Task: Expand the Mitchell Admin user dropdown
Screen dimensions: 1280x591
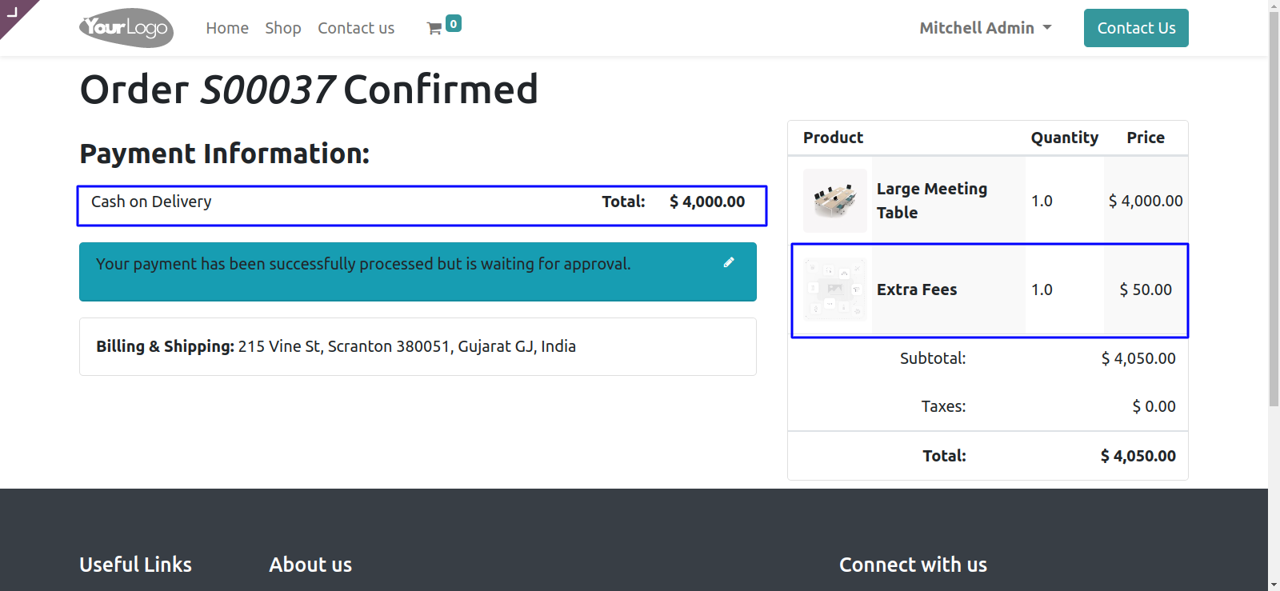Action: click(x=986, y=28)
